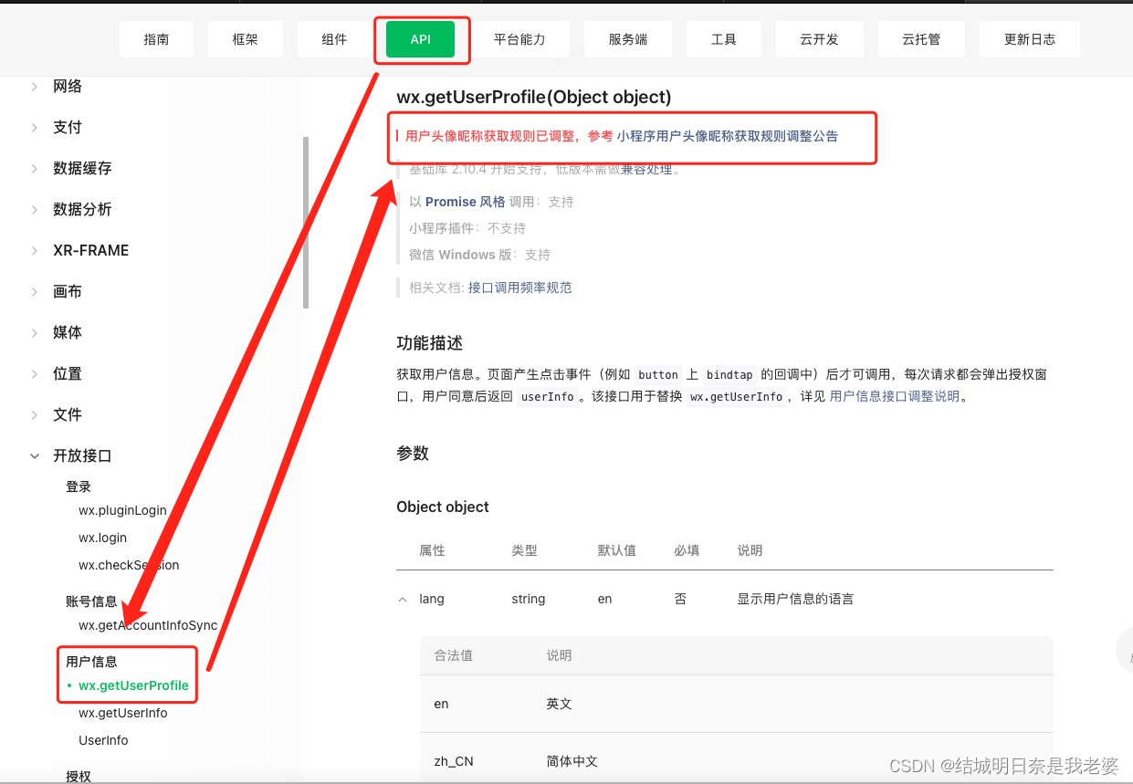Open the 用户信息接口调整说明 link
1133x784 pixels.
pos(895,397)
